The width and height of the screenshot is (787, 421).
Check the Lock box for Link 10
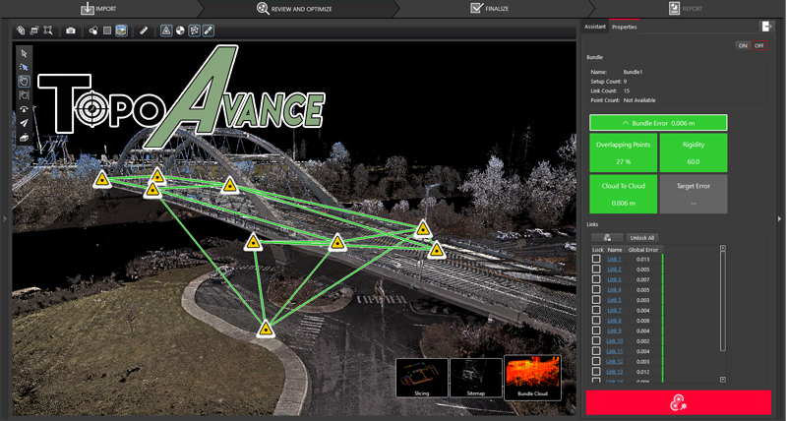[596, 340]
